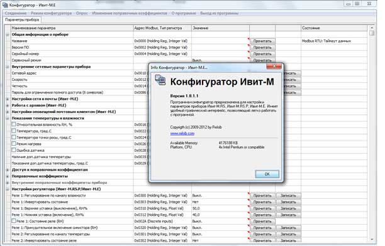Tick the Температура, град.С checkbox
This screenshot has height=246, width=385.
[x=14, y=131]
